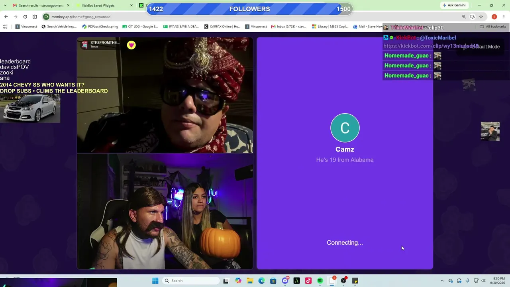Open Microsoft Store from the taskbar
The height and width of the screenshot is (287, 510).
273,281
